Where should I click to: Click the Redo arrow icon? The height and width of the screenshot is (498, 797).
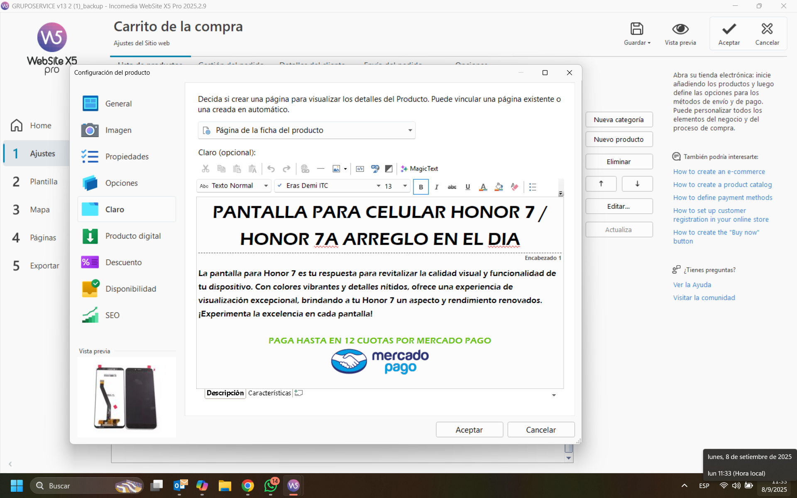click(x=286, y=168)
